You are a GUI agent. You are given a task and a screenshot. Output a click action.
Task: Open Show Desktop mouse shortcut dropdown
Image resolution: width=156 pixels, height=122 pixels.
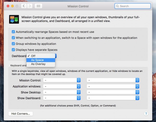(x=113, y=92)
